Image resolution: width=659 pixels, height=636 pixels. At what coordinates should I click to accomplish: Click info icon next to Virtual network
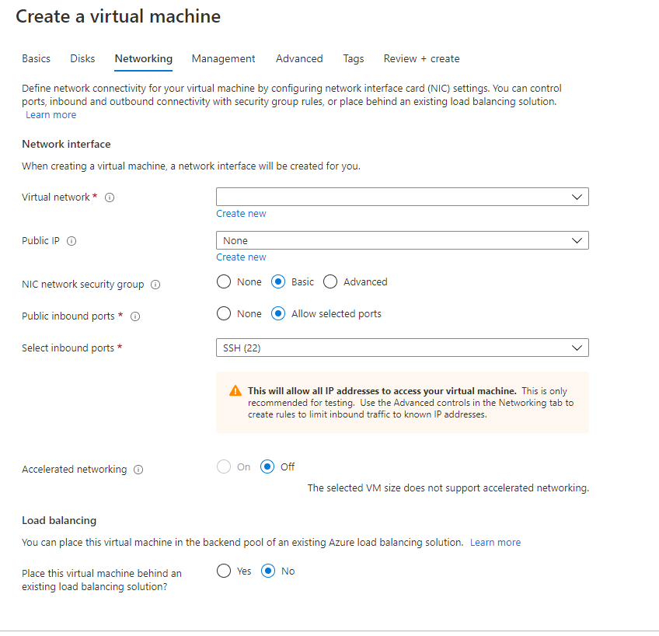tap(110, 197)
